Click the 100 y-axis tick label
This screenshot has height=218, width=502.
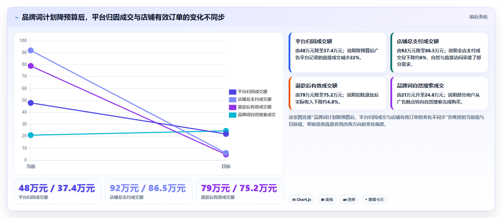coord(23,41)
